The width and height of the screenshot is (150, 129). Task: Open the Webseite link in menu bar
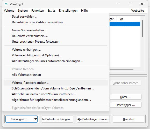138,11
